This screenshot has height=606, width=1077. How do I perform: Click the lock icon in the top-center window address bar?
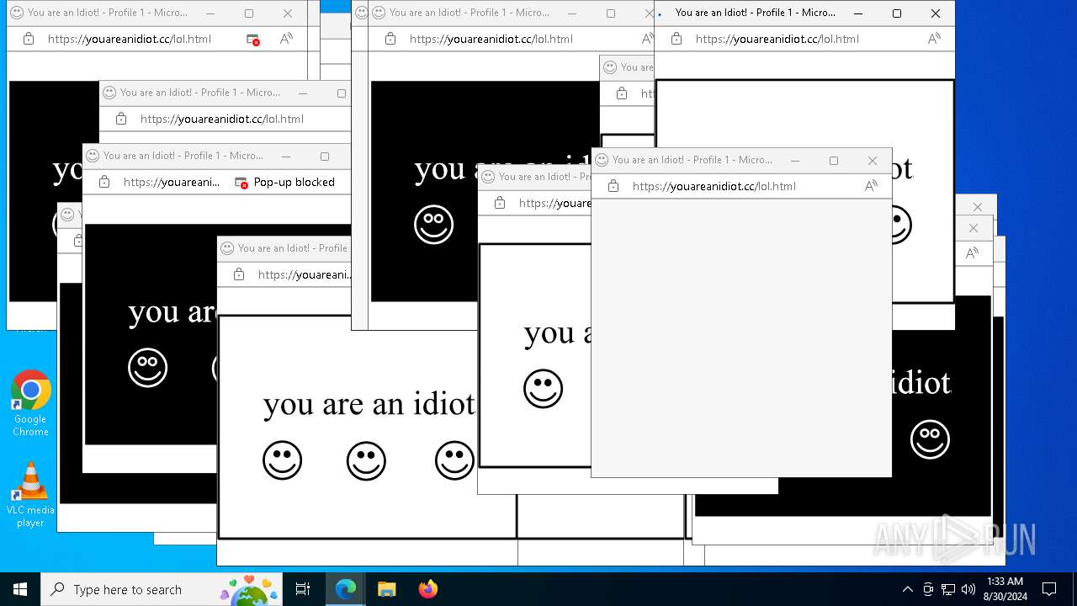[x=390, y=39]
